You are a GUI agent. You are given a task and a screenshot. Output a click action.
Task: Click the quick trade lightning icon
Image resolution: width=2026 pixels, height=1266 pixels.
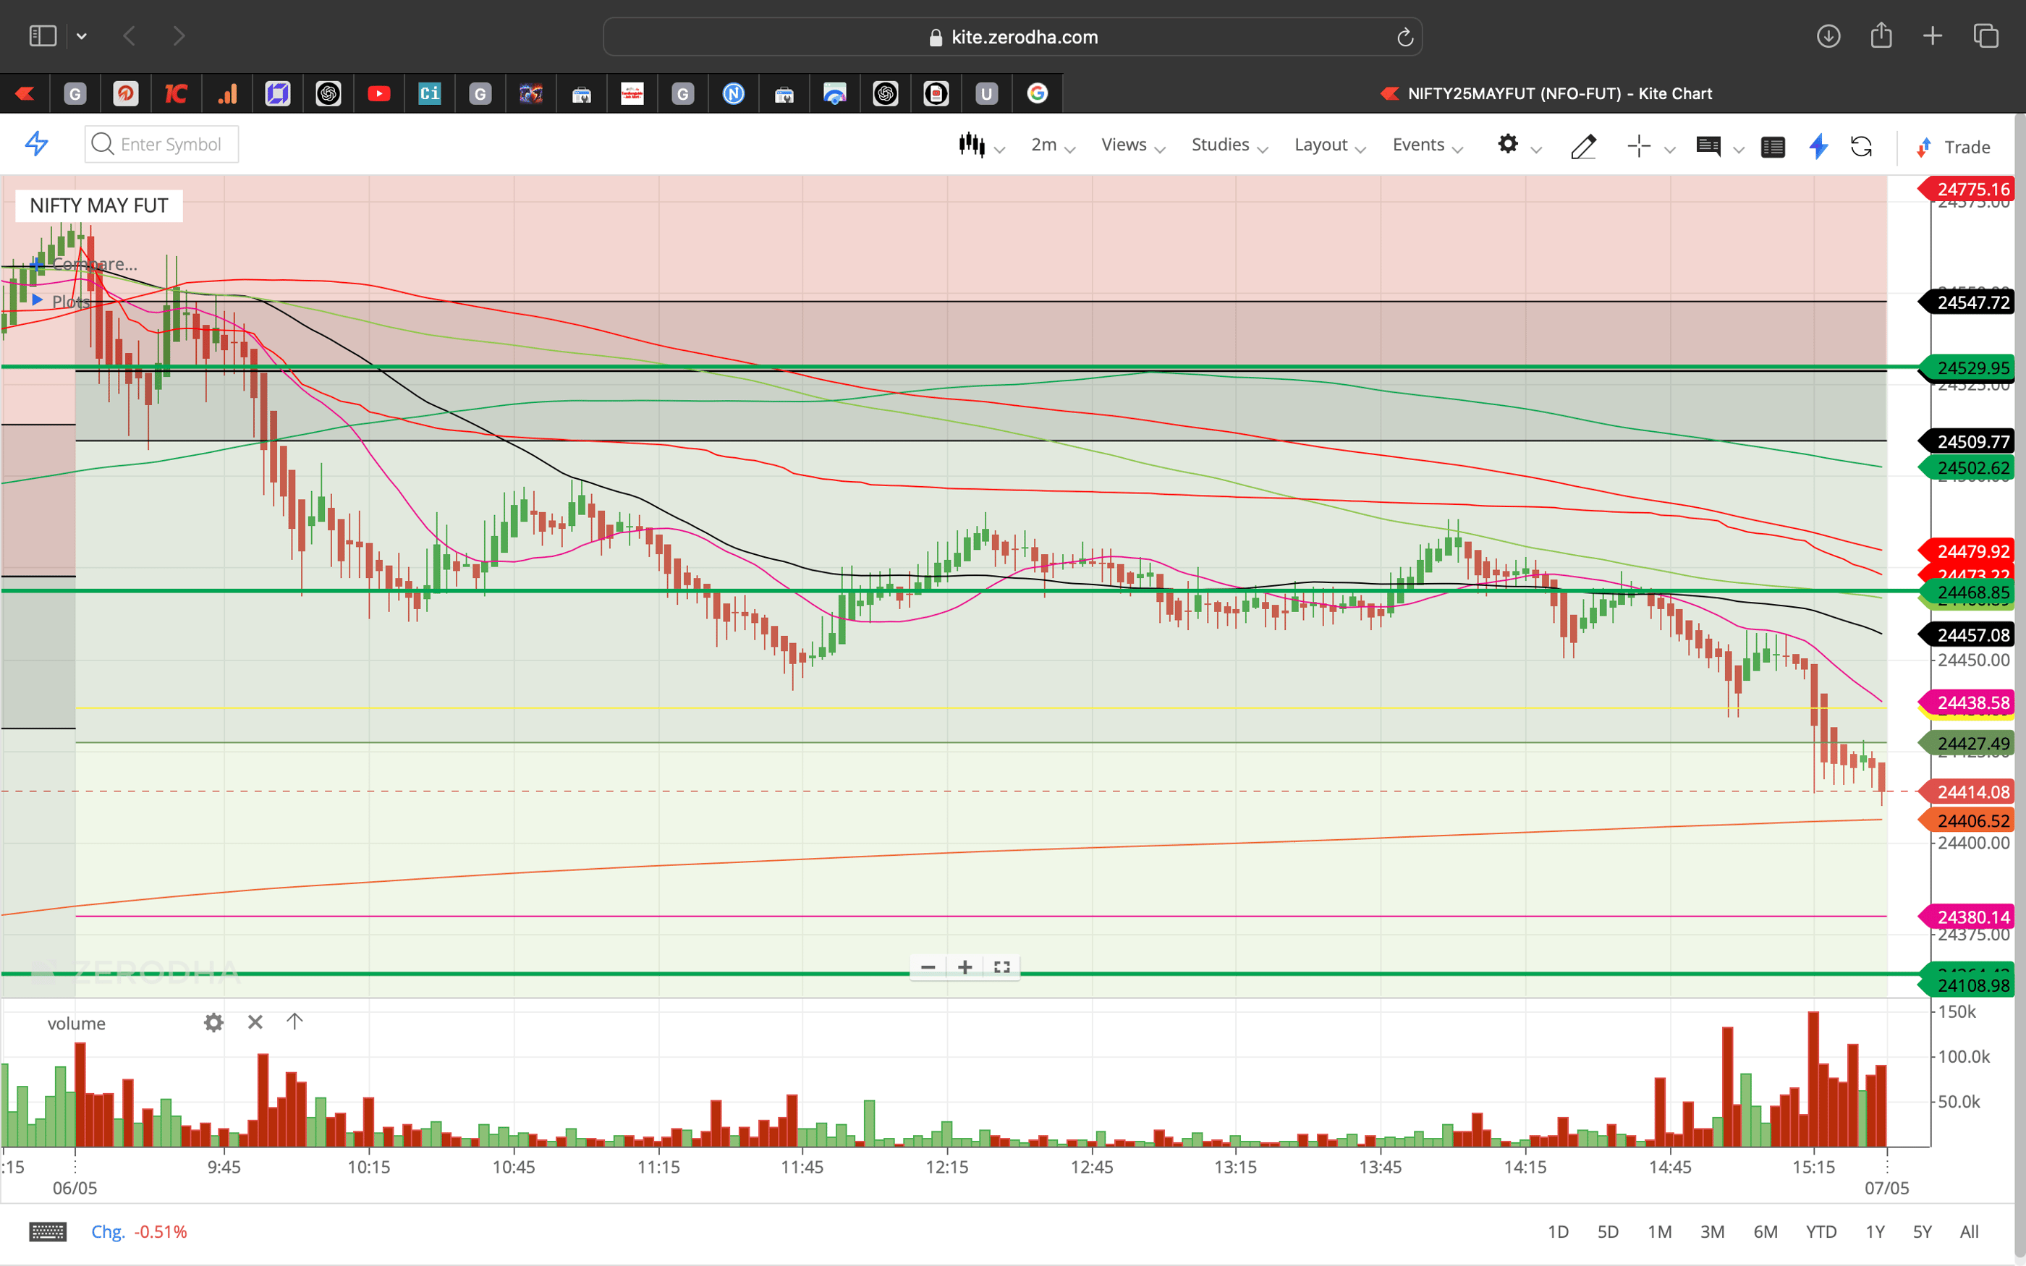click(1818, 147)
